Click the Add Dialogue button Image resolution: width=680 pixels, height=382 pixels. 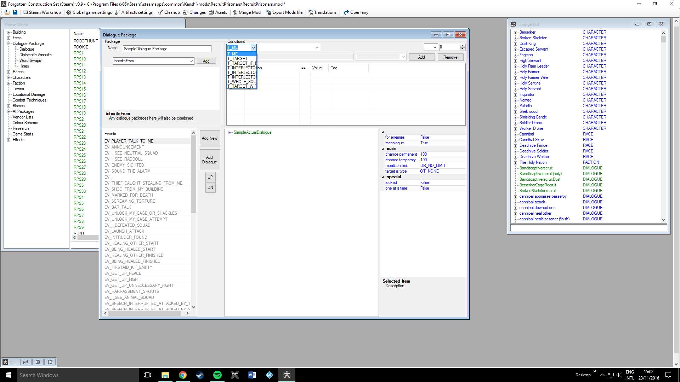click(x=210, y=160)
